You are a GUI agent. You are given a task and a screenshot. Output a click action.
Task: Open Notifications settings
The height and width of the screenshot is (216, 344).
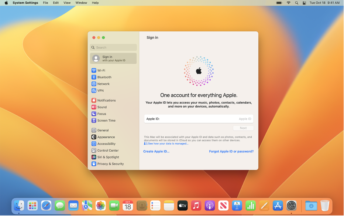point(107,100)
